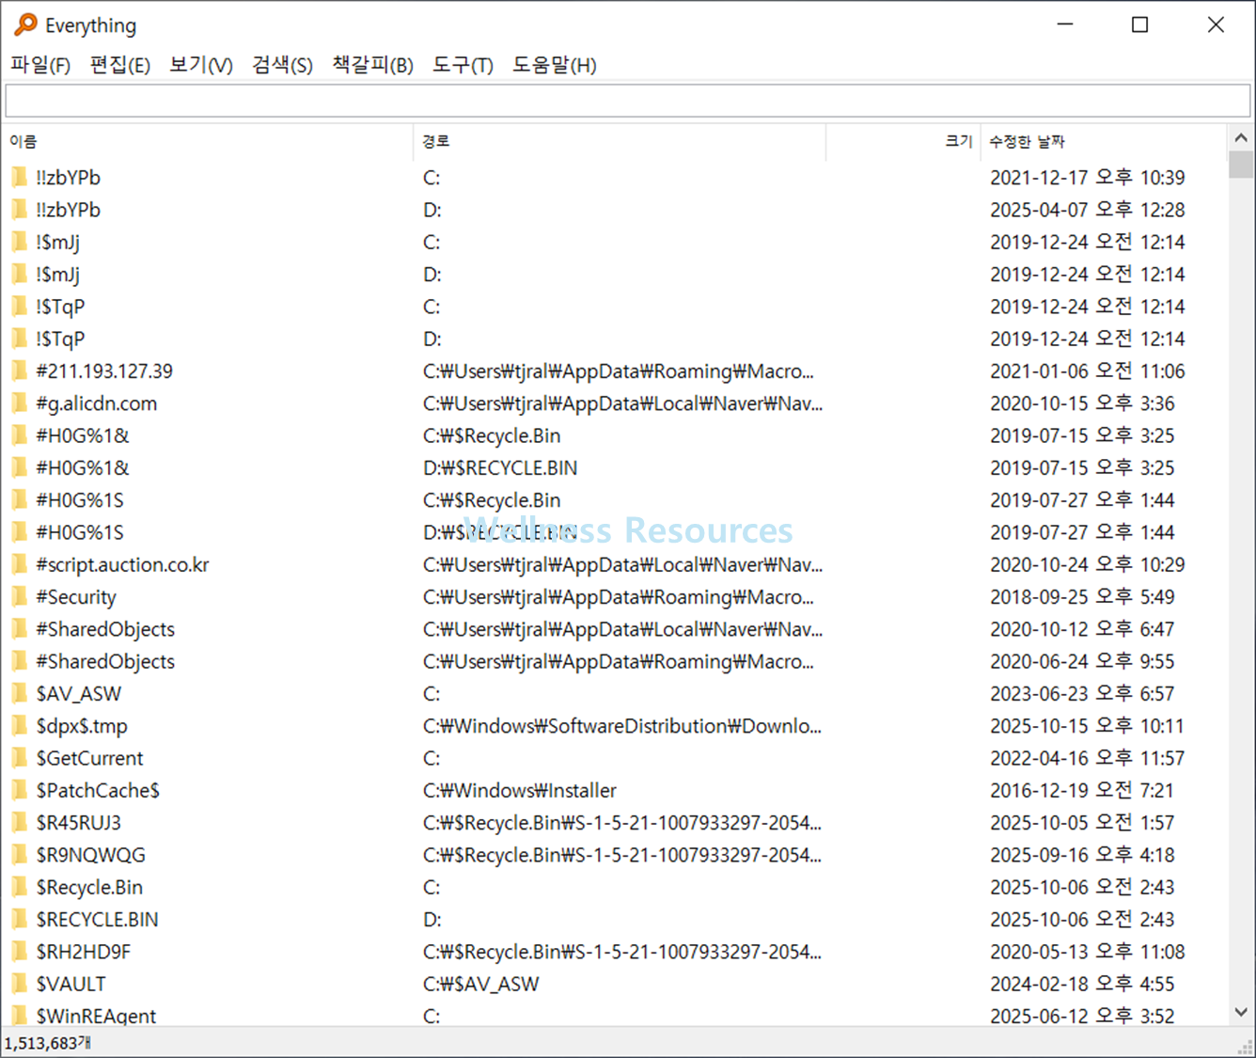Select the $PatchCache$ folder name
The height and width of the screenshot is (1058, 1256).
[x=98, y=791]
